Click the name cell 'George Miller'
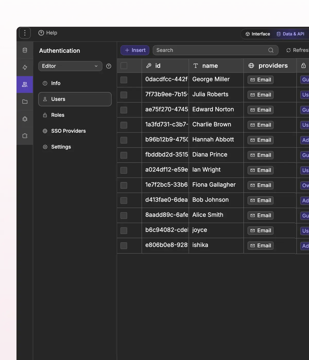309x360 pixels. [216, 79]
